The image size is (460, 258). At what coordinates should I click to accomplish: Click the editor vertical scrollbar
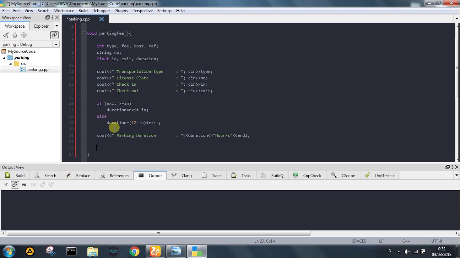pyautogui.click(x=457, y=68)
